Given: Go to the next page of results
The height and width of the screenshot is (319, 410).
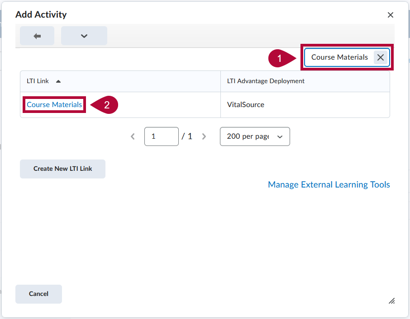Looking at the screenshot, I should pos(204,136).
